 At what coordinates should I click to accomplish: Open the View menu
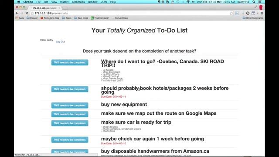[54, 2]
